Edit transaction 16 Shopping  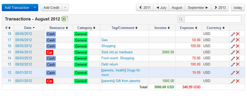click(x=233, y=46)
